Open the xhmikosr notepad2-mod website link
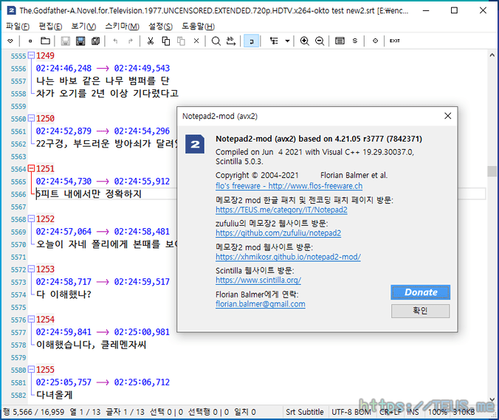Screen dimensions: 499x420 pos(288,257)
